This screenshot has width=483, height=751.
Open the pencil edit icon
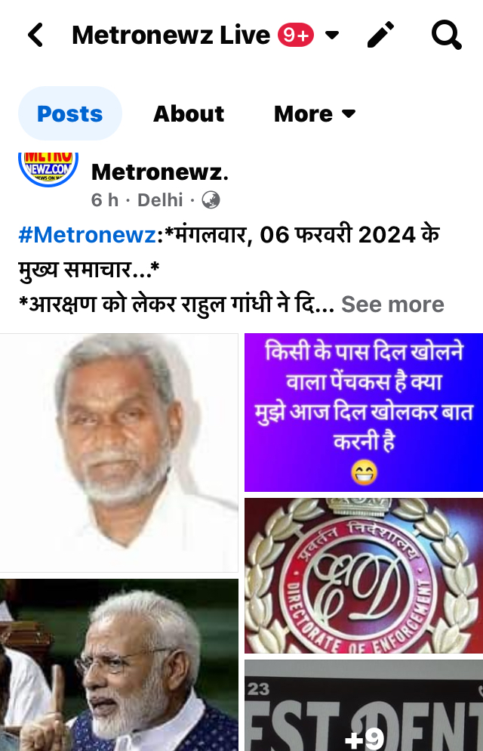[x=380, y=35]
